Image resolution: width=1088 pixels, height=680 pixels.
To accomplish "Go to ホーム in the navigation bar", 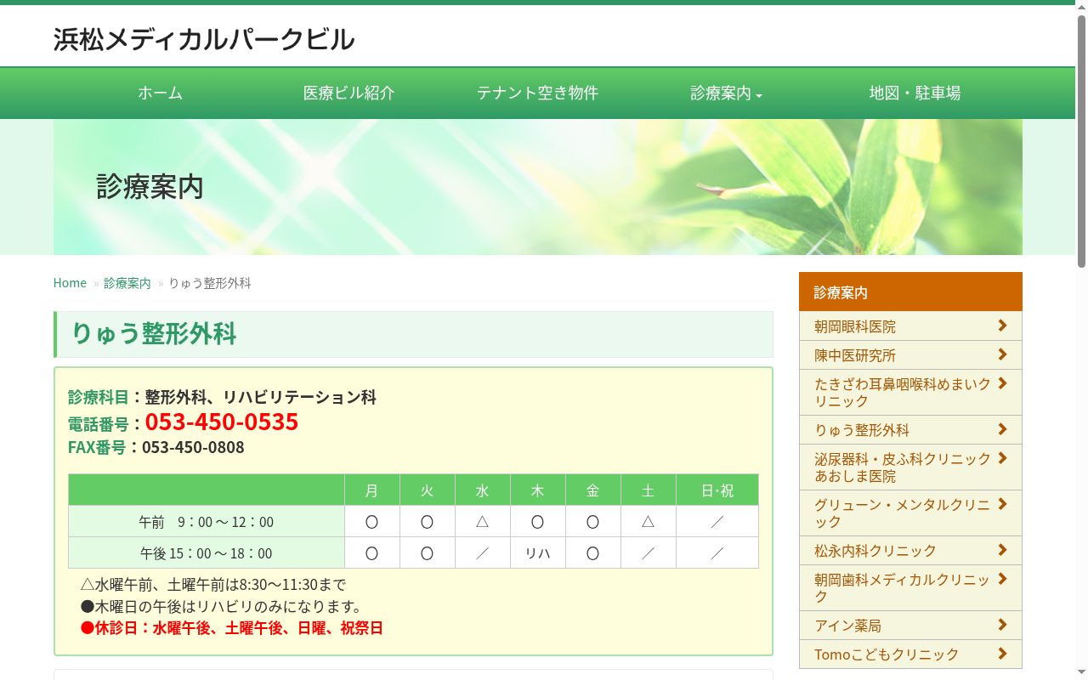I will click(160, 93).
